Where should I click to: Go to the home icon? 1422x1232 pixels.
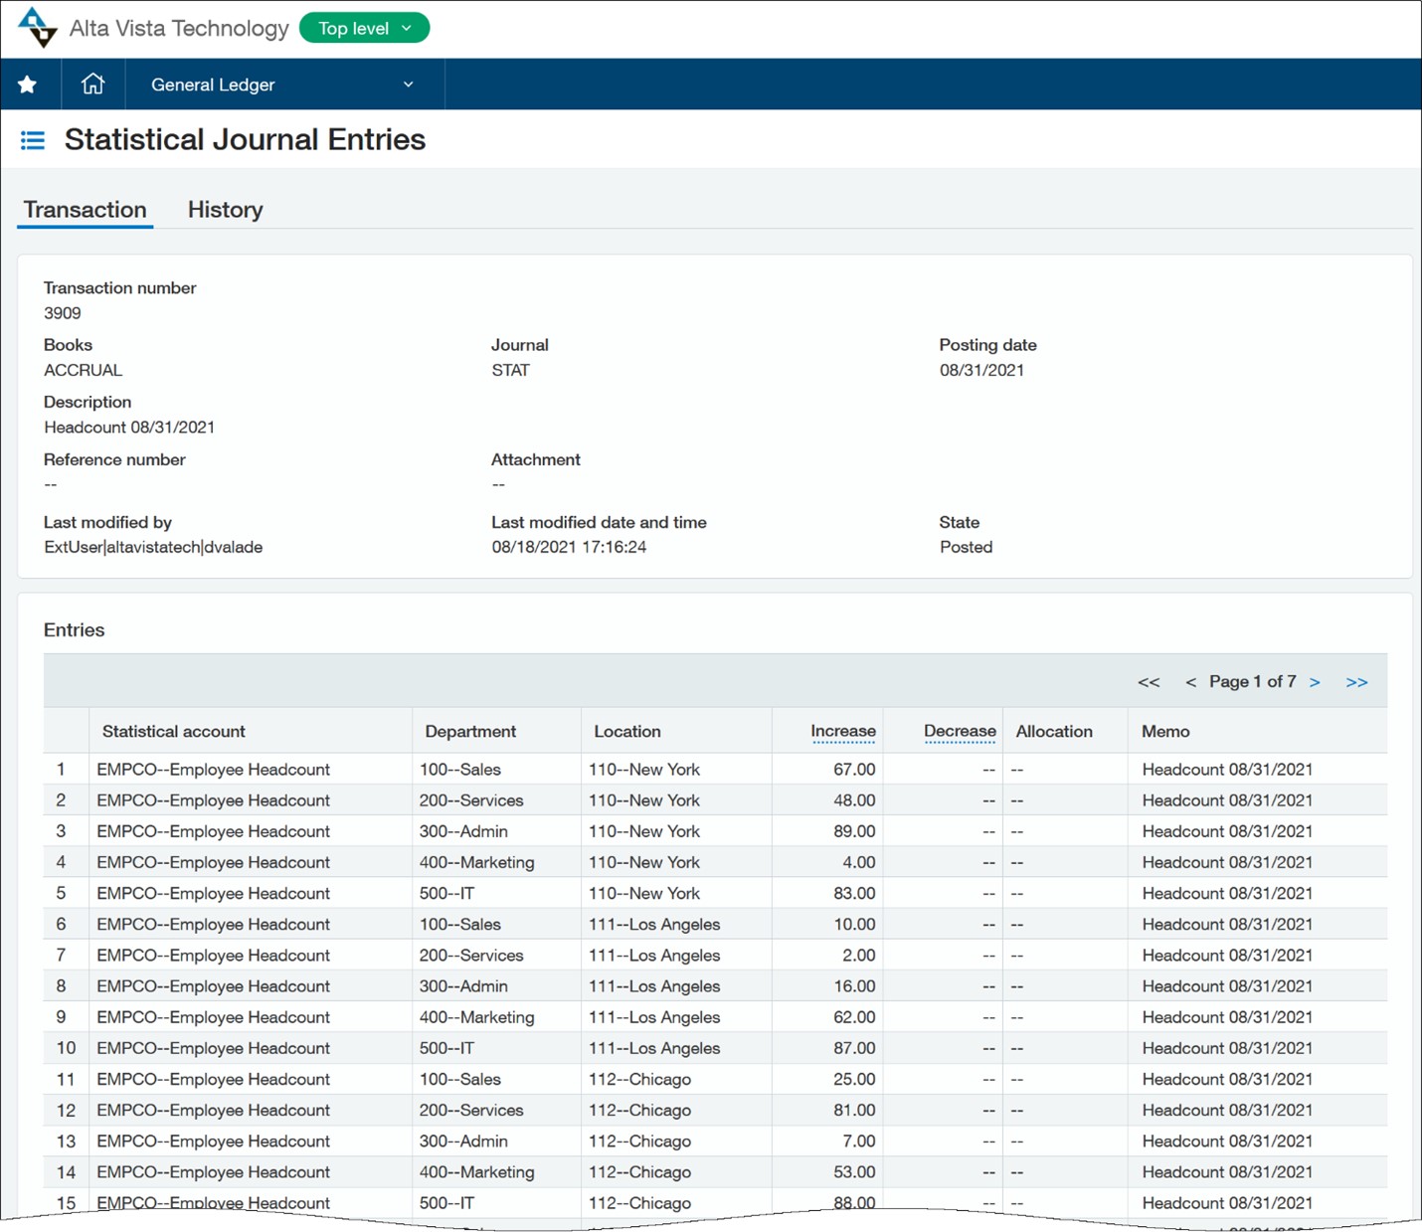[x=92, y=84]
